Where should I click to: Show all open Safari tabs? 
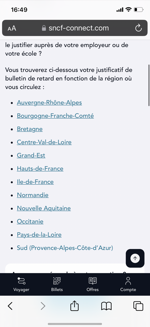pos(138,306)
